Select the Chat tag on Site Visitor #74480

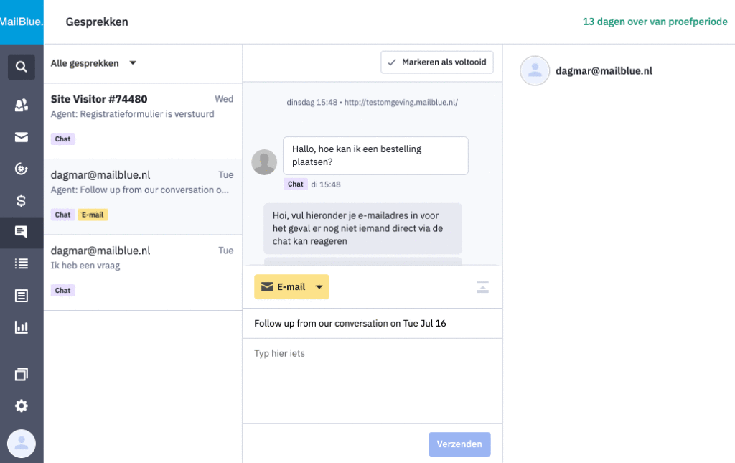(x=62, y=139)
